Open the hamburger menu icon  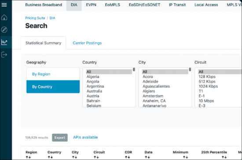[x=4, y=5]
